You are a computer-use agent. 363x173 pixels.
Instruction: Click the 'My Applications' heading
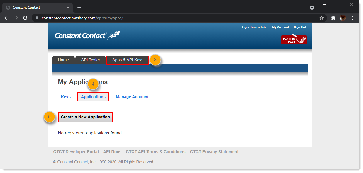83,82
